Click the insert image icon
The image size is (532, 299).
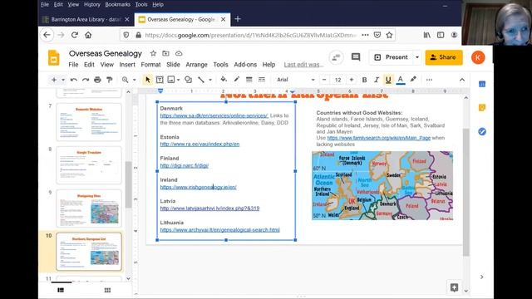[171, 80]
